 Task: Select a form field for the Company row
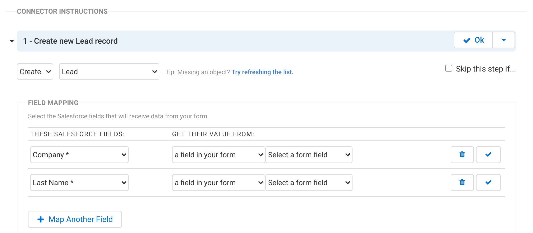[309, 155]
